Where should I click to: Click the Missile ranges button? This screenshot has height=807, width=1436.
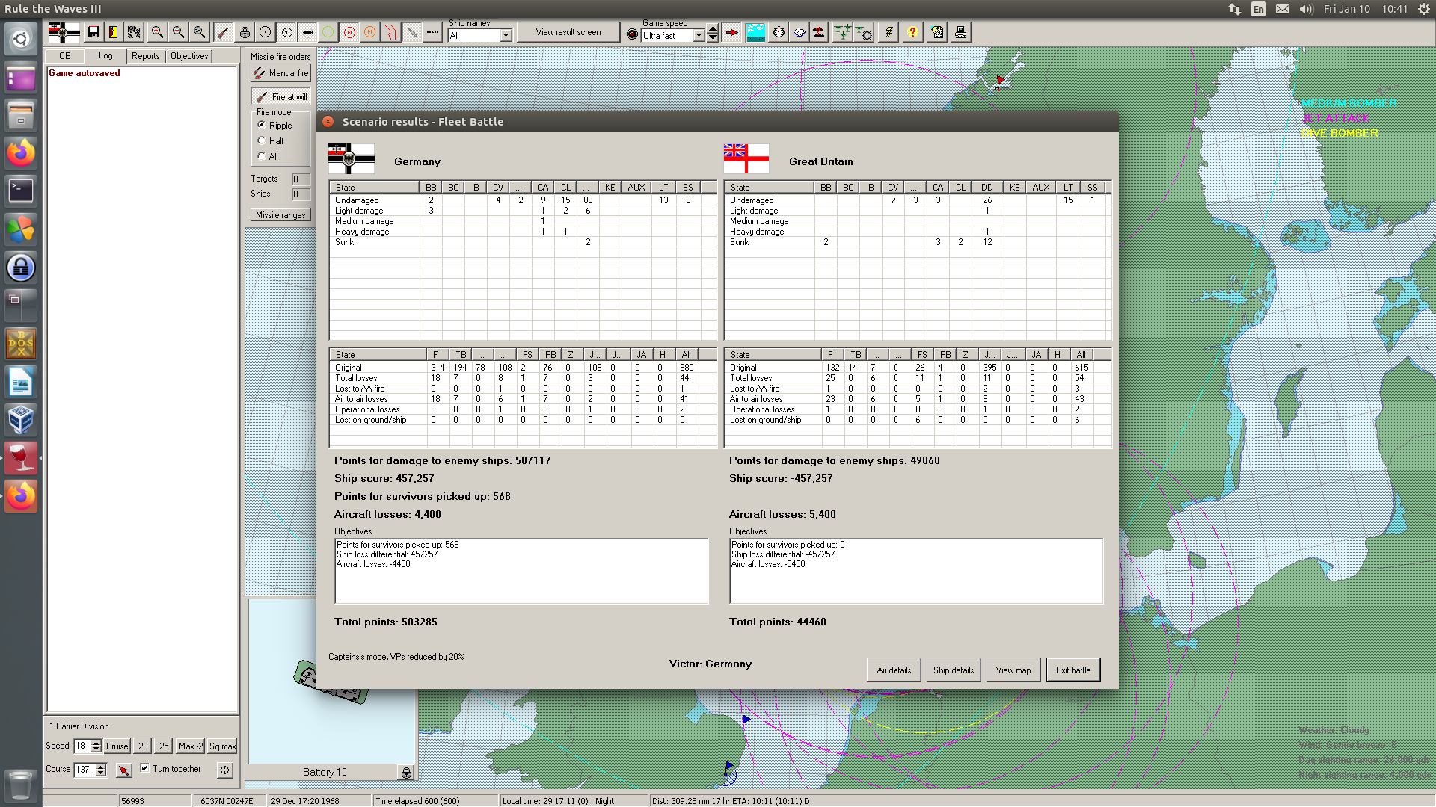pos(280,215)
